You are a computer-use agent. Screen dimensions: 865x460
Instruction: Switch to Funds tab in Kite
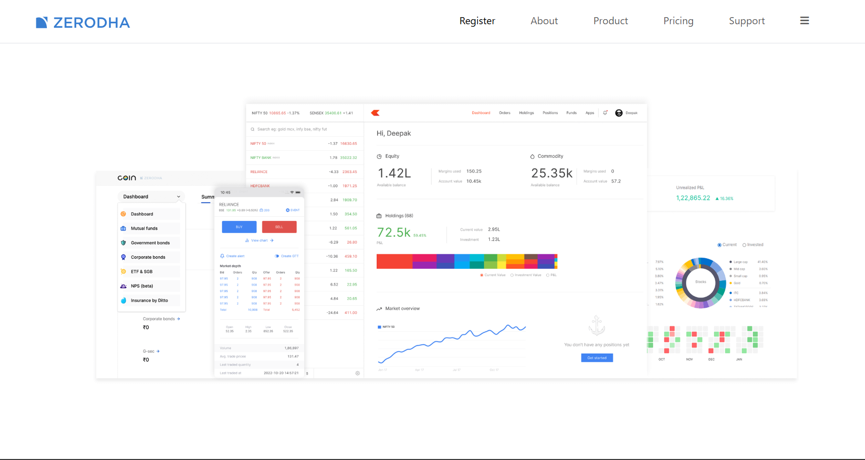(571, 113)
